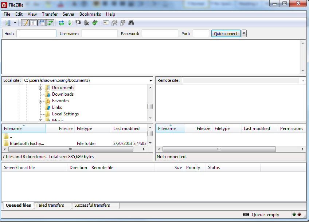Open the Help menu
Screen dimensions: 309x222
pos(110,14)
